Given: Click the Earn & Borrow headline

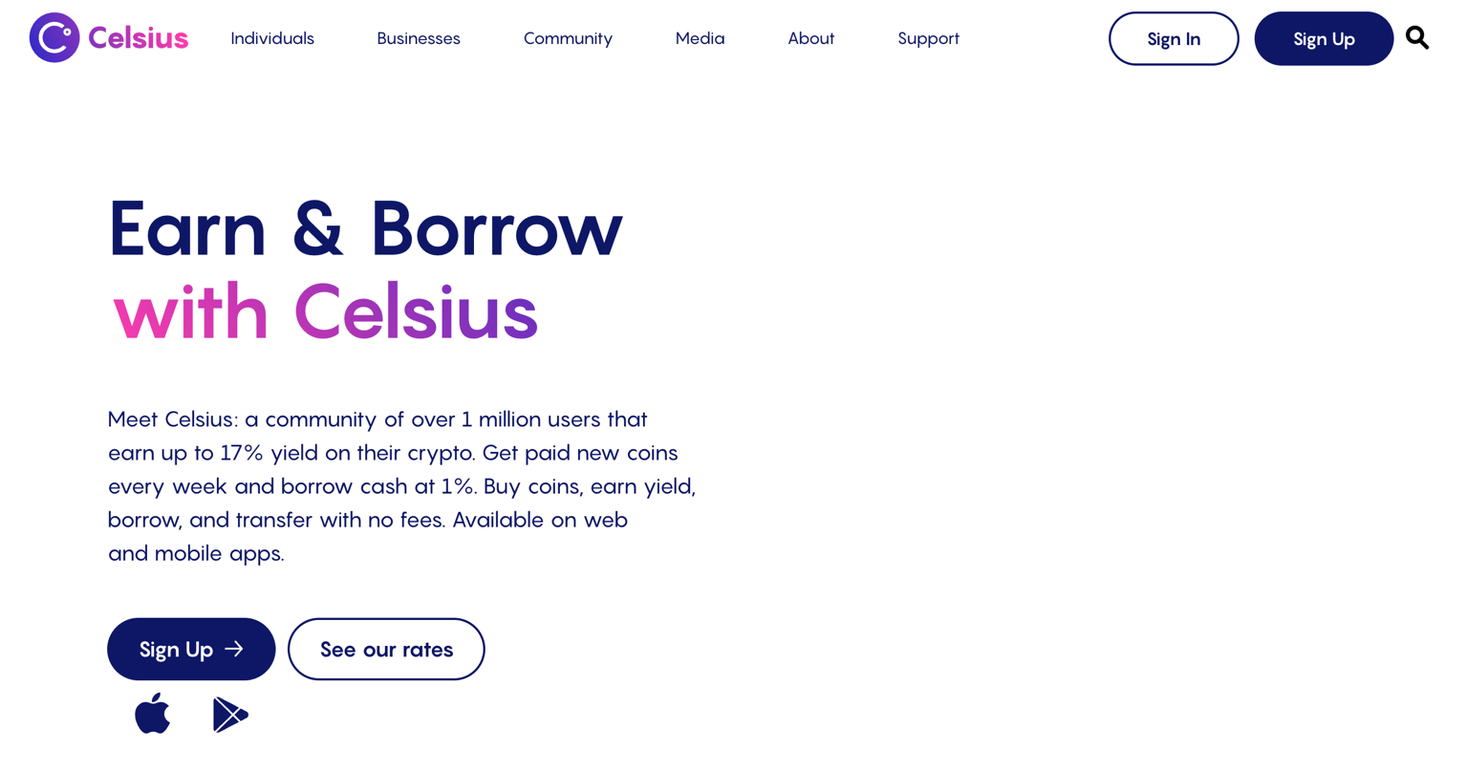Looking at the screenshot, I should click(x=365, y=228).
